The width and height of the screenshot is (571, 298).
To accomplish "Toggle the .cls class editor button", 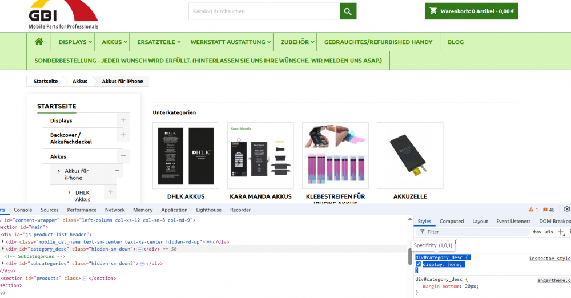I will coord(549,232).
